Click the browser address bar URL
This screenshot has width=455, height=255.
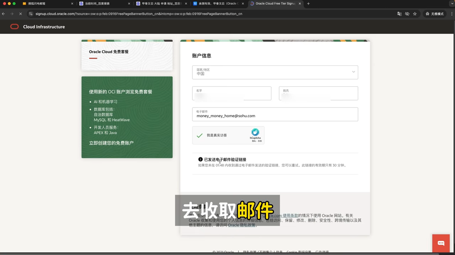[x=139, y=14]
